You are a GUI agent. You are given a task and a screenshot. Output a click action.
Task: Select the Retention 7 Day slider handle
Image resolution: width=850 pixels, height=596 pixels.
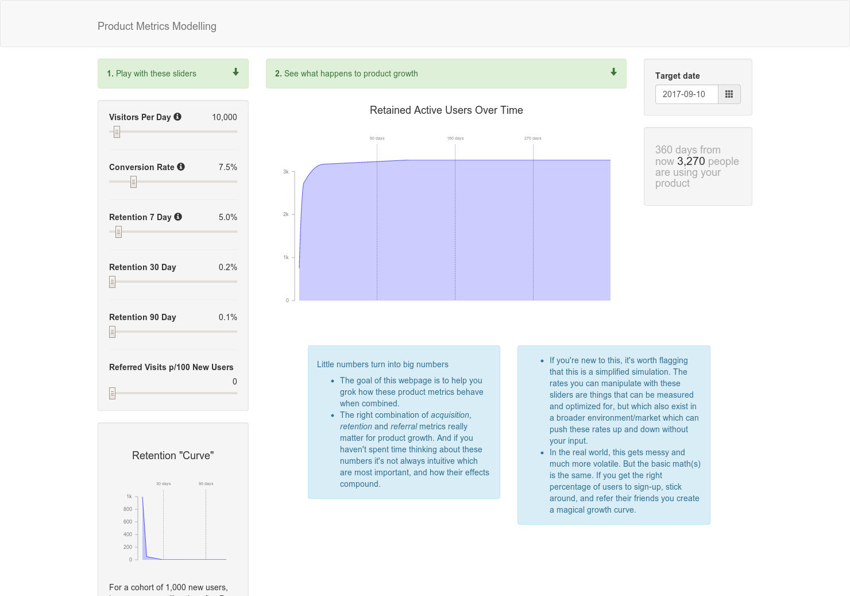coord(118,232)
